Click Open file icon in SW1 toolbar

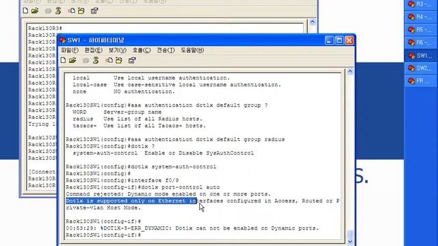point(73,60)
